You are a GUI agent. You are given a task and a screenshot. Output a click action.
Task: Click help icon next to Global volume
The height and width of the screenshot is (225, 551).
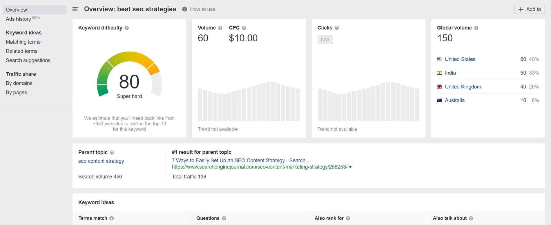pyautogui.click(x=476, y=28)
